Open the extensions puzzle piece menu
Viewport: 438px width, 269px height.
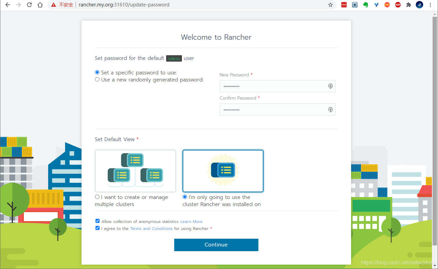(409, 5)
